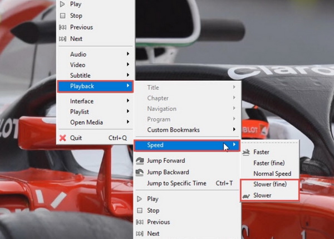
Task: Expand the Playback submenu arrow
Action: click(128, 86)
